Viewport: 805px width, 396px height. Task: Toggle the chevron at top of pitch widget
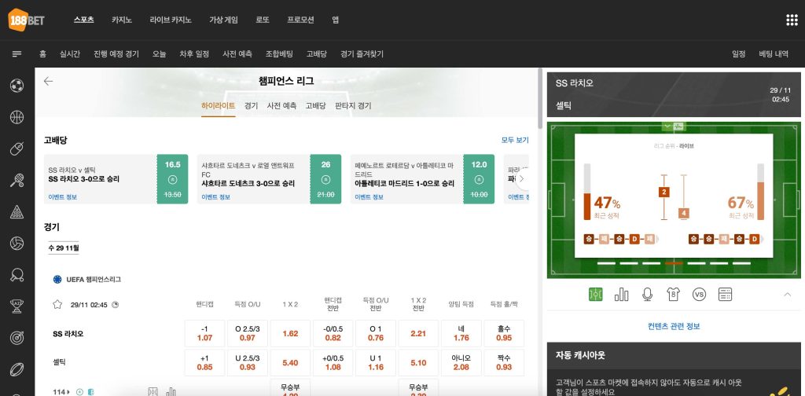point(667,126)
